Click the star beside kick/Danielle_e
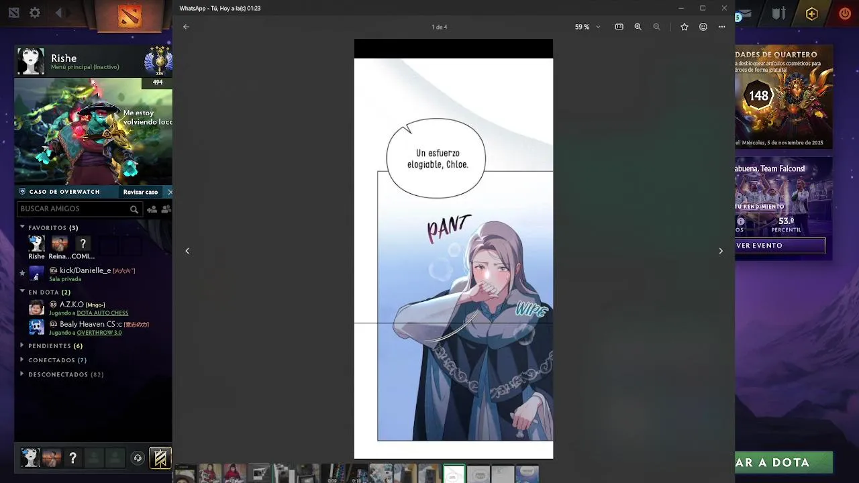The width and height of the screenshot is (859, 483). pyautogui.click(x=22, y=274)
